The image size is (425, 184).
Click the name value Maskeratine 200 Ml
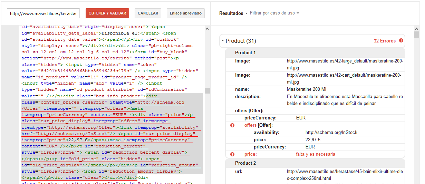tap(307, 89)
